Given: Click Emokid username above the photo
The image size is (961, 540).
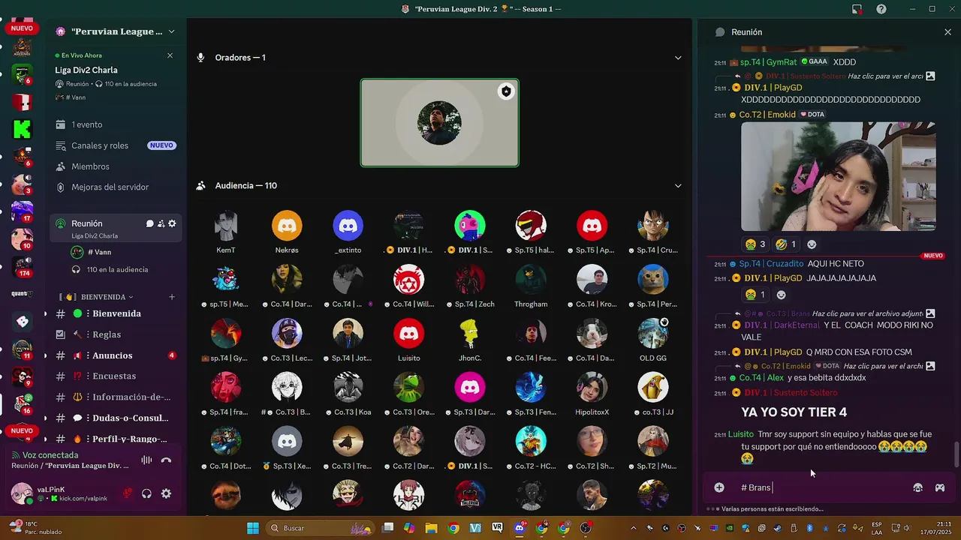Looking at the screenshot, I should [767, 115].
